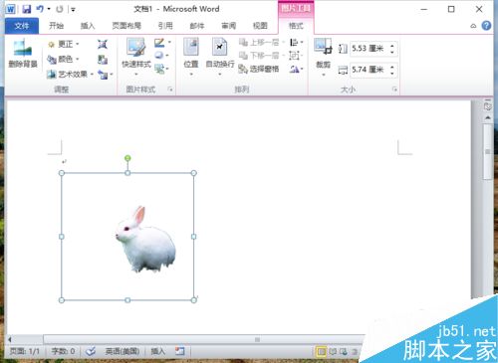The width and height of the screenshot is (498, 363).
Task: Switch to the Home (开始) tab
Action: click(56, 26)
